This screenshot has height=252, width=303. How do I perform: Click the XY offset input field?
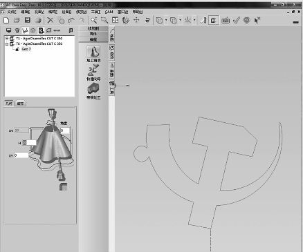pyautogui.click(x=21, y=155)
